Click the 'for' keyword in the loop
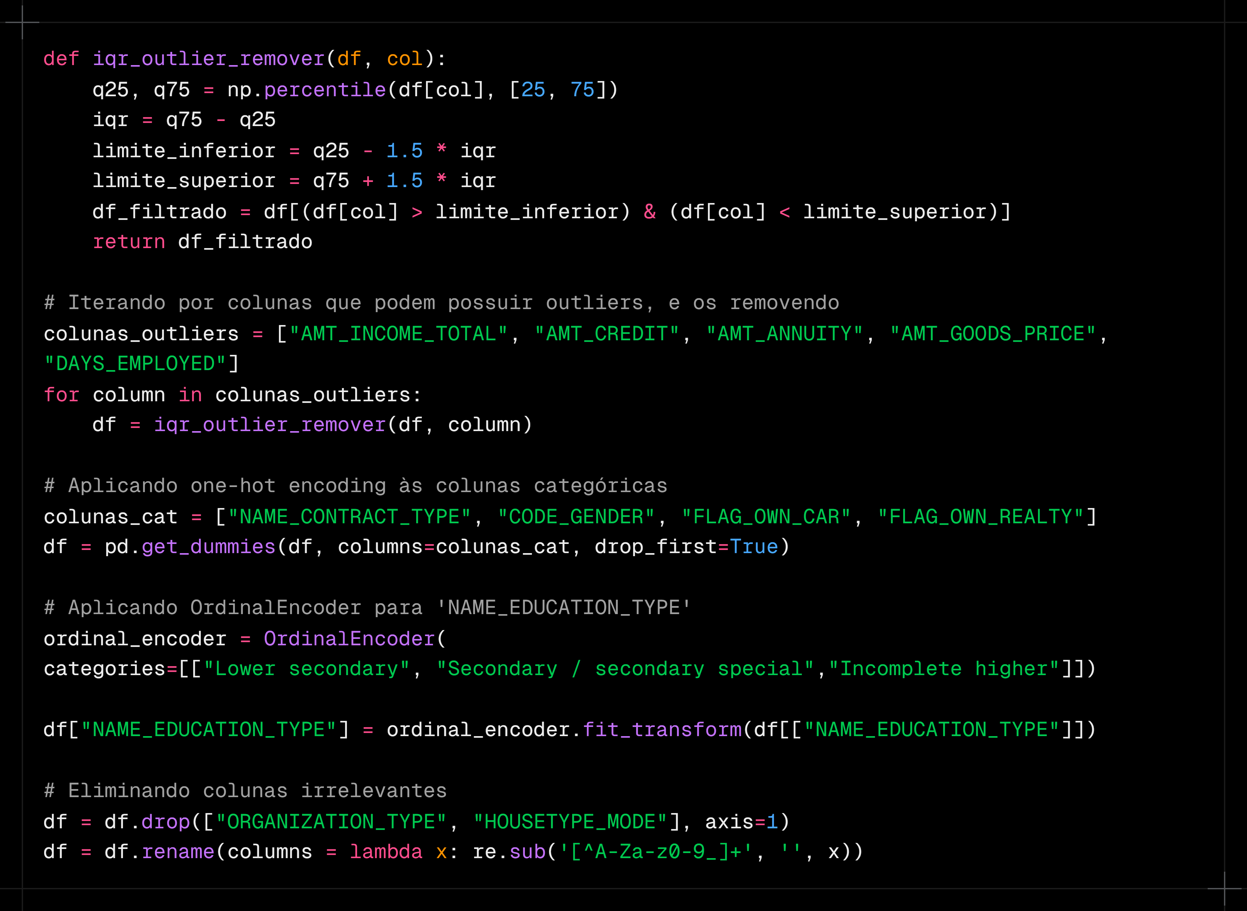Screen dimensions: 1247x911 (62, 395)
